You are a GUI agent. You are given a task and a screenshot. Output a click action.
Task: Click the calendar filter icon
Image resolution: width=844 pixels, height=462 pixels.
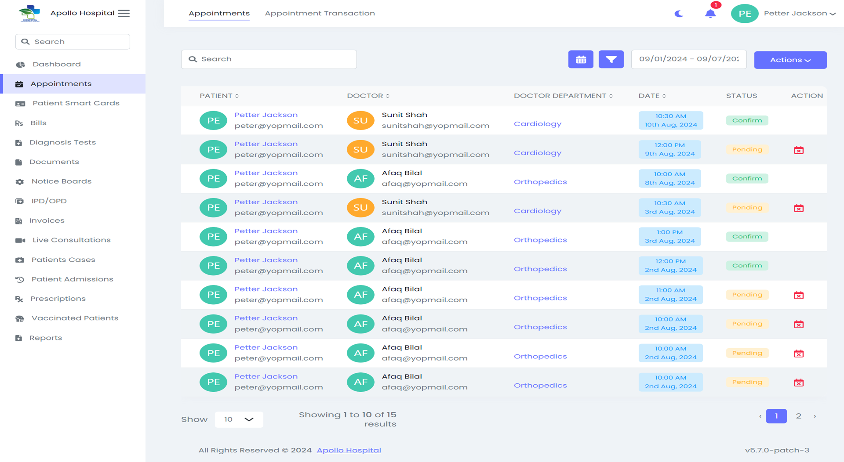(581, 59)
